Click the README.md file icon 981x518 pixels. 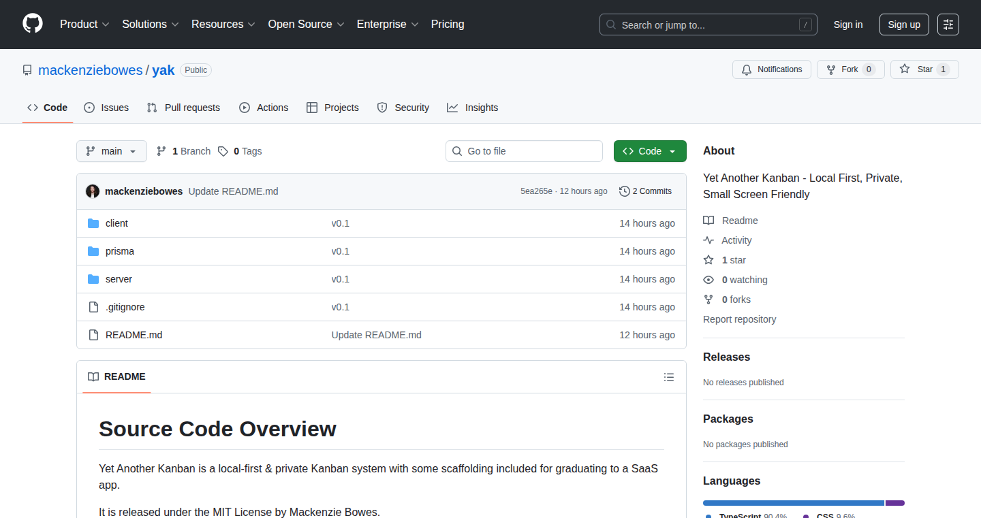click(x=93, y=335)
